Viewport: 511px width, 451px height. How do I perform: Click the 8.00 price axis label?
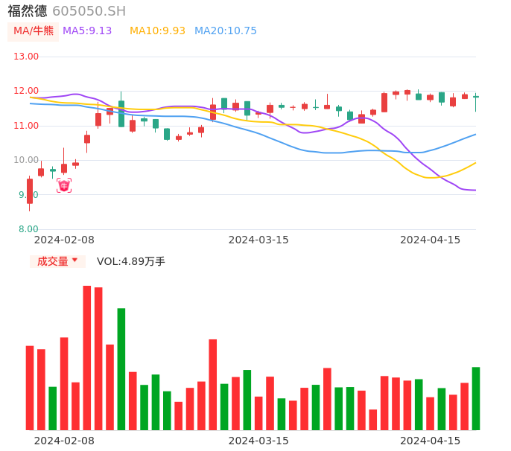(x=29, y=229)
